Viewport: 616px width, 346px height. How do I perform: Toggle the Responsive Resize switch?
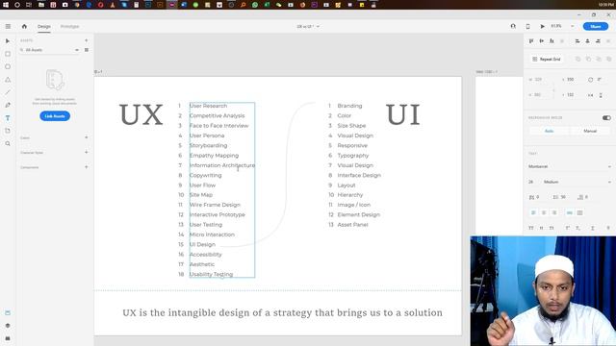(x=606, y=117)
